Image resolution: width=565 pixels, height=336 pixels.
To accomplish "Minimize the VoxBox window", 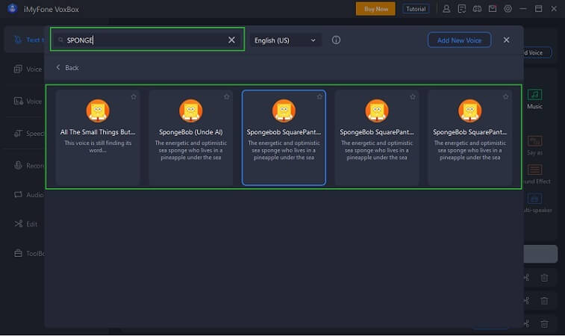I will (x=523, y=9).
